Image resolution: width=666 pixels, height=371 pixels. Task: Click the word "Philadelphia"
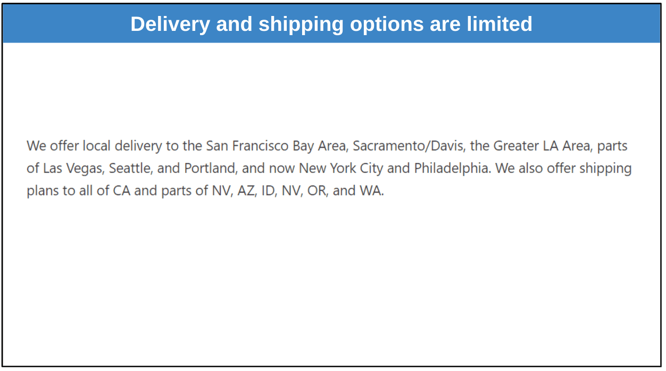454,168
